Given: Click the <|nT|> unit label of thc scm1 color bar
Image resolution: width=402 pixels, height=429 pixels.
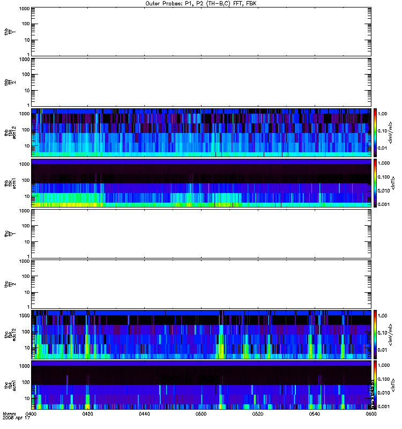Looking at the screenshot, I should [x=393, y=385].
